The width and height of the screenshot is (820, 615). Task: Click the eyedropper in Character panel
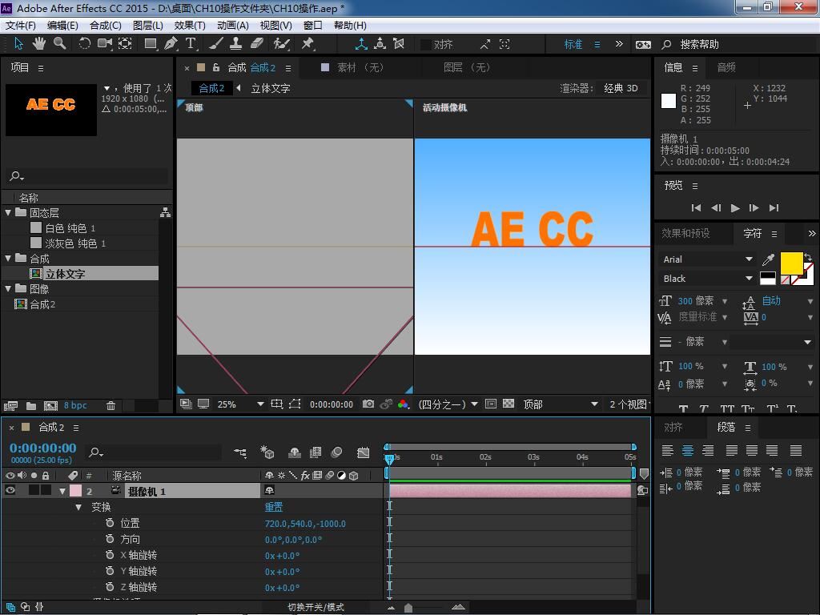(768, 259)
